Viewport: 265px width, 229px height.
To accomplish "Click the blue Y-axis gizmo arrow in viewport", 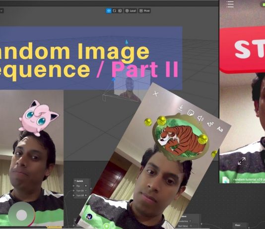I will pyautogui.click(x=127, y=42).
